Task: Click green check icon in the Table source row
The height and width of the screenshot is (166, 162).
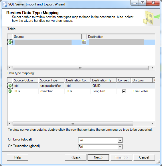Action: (10, 42)
